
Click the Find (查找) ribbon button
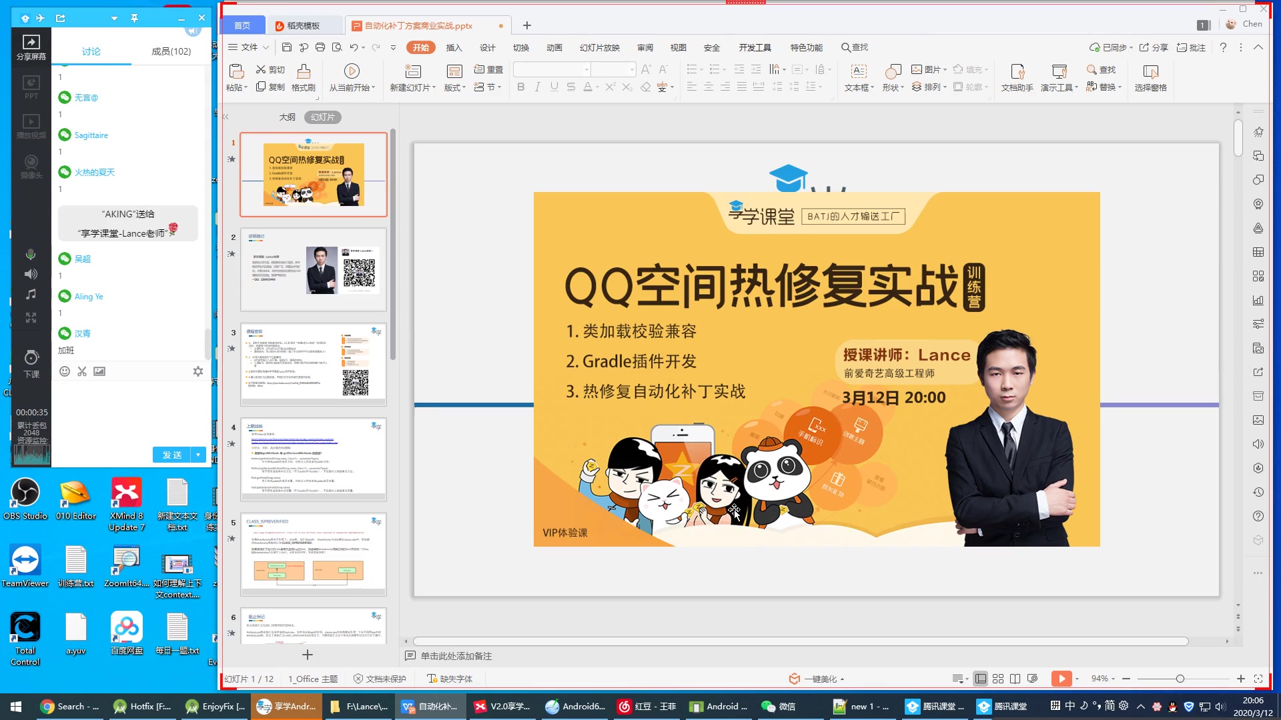tap(1101, 70)
